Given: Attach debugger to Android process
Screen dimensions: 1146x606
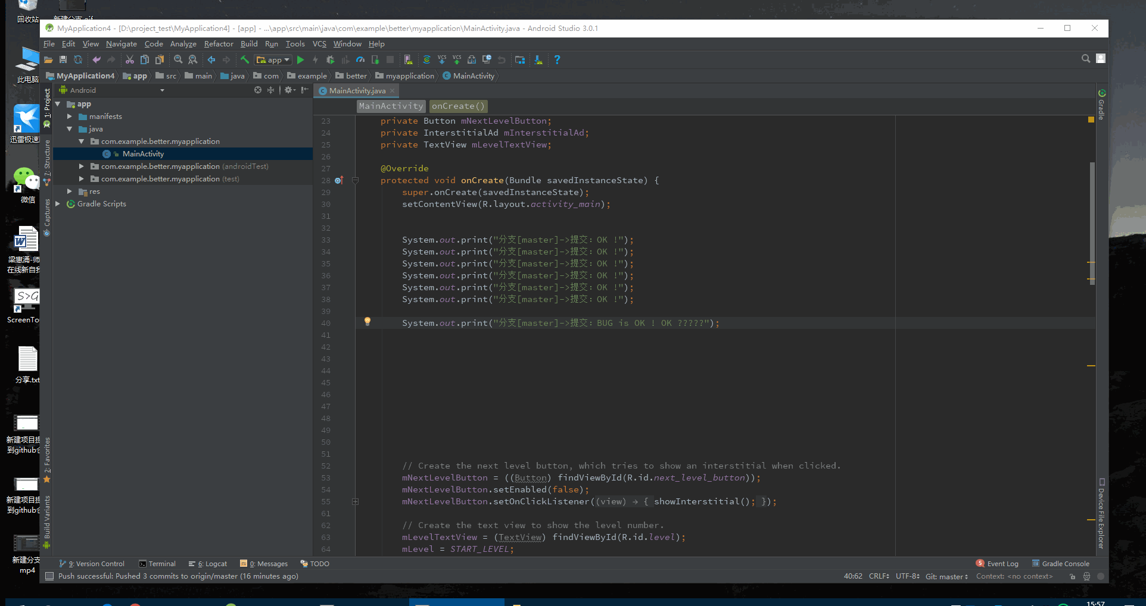Looking at the screenshot, I should click(x=375, y=60).
